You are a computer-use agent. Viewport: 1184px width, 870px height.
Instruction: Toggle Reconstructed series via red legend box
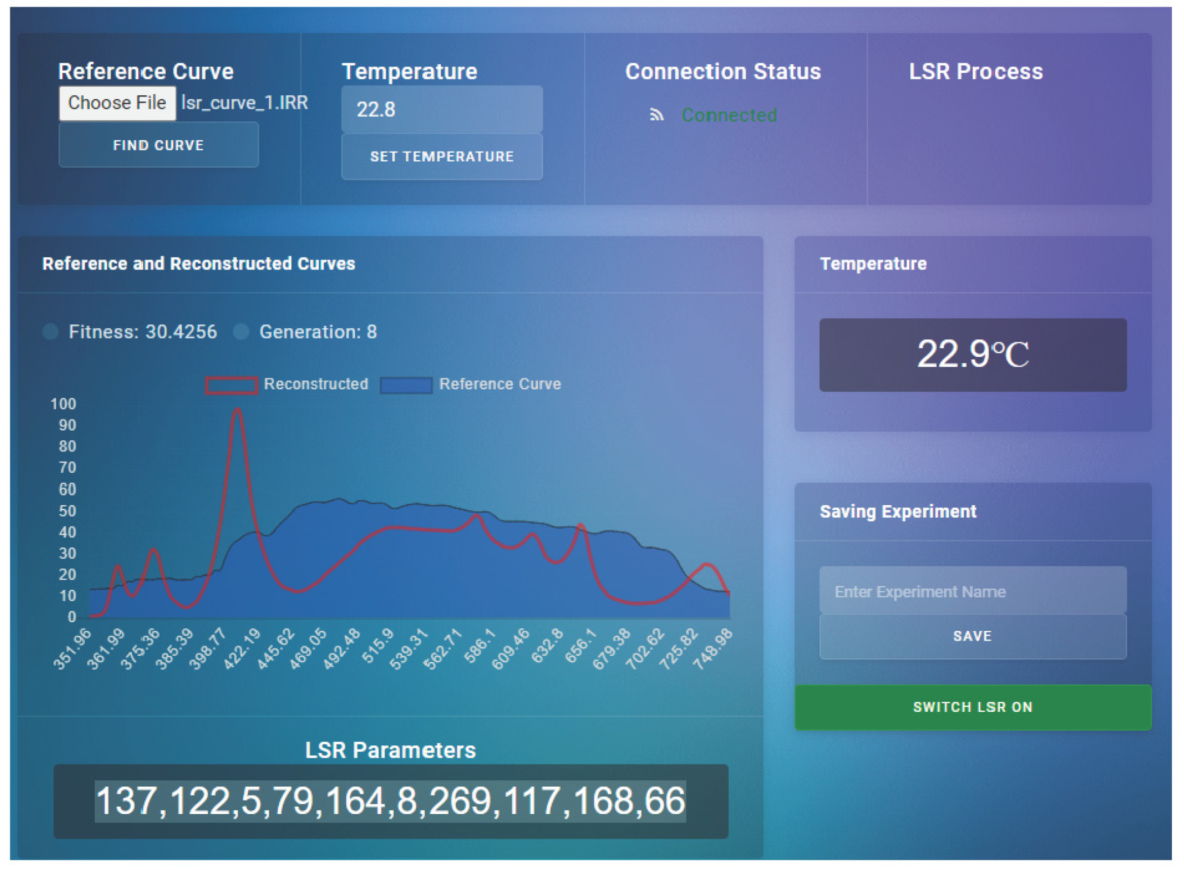(231, 385)
